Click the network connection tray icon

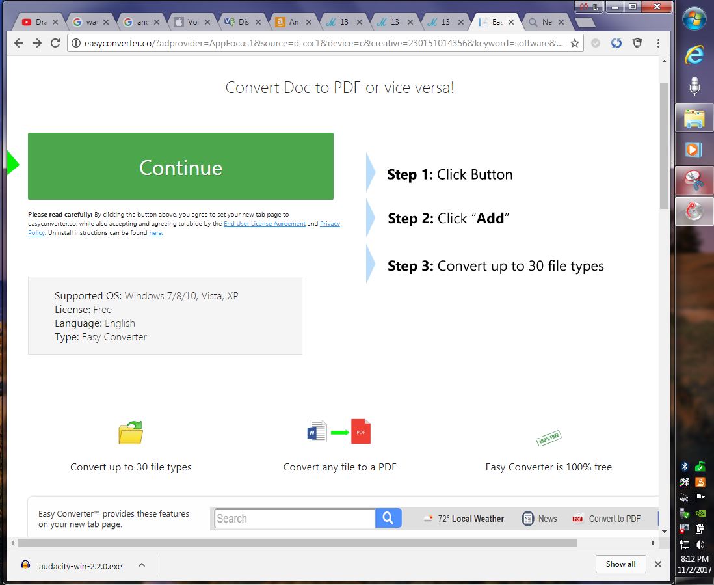click(684, 545)
